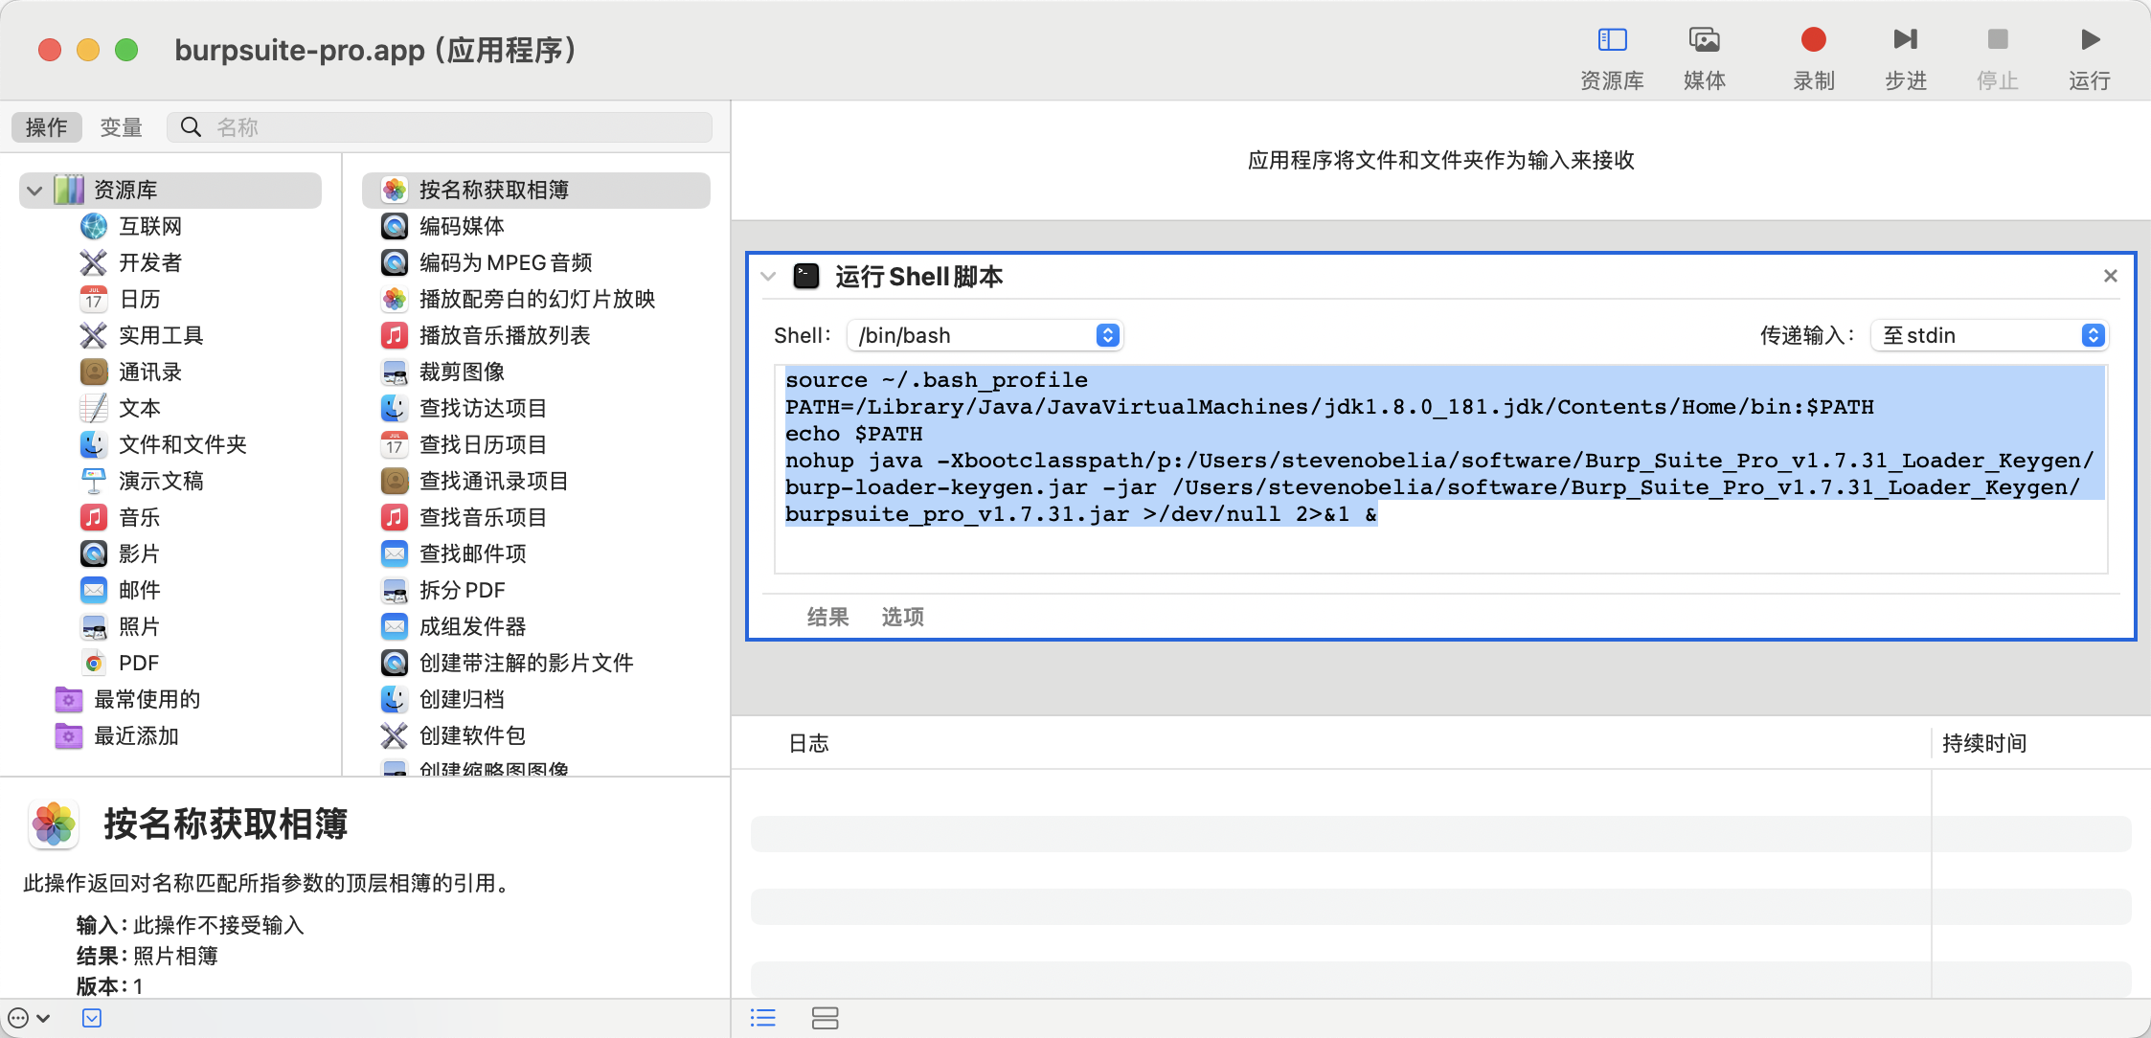This screenshot has width=2151, height=1038.
Task: Toggle the Library panel icon
Action: [1612, 40]
